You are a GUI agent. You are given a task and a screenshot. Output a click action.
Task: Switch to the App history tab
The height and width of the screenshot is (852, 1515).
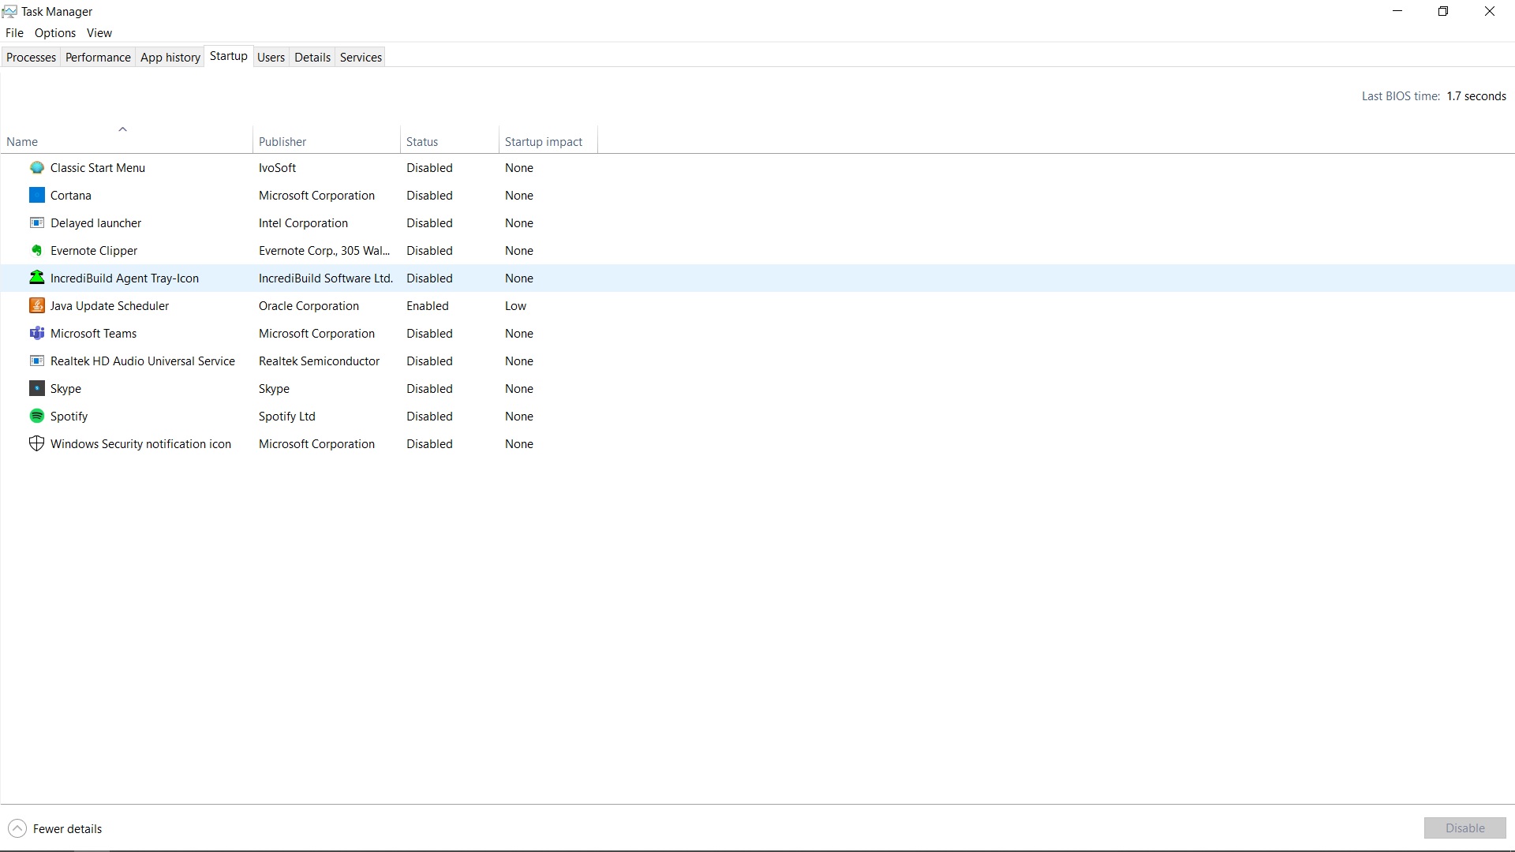coord(170,57)
